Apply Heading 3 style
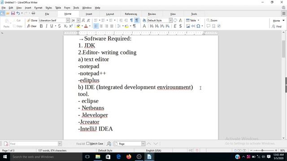 tap(162, 26)
